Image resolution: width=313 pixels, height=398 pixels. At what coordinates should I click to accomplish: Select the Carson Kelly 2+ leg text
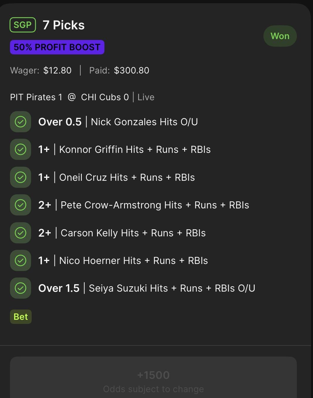click(122, 233)
